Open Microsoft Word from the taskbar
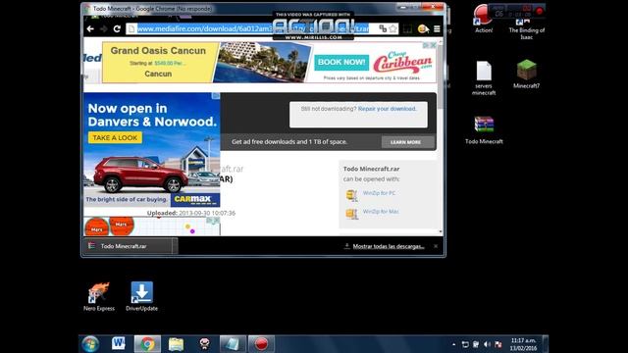Image resolution: width=628 pixels, height=353 pixels. coord(119,344)
